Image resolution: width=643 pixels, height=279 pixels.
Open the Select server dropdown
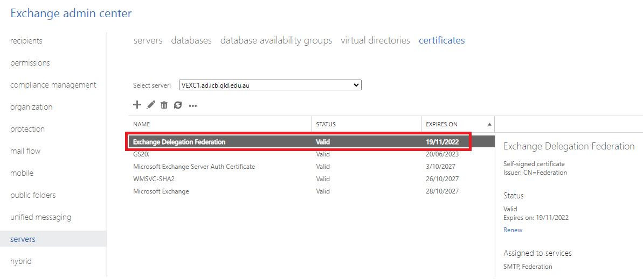(269, 85)
